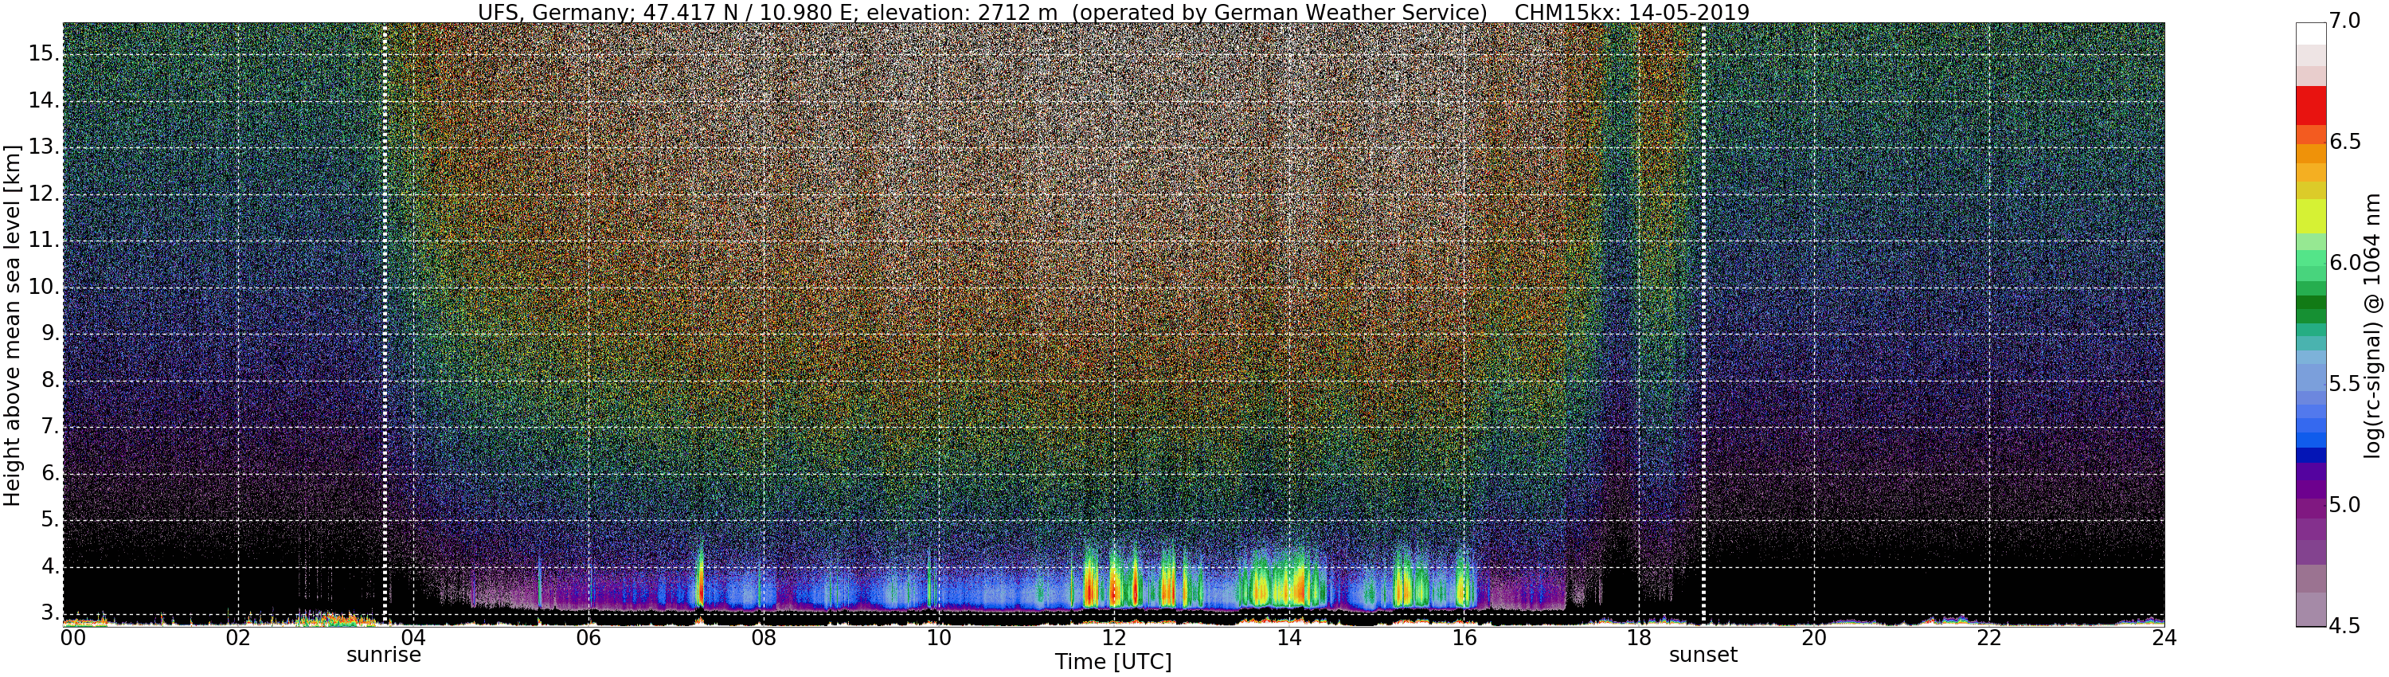
Task: Click the colorbar '6.0' tick label
Action: click(x=2345, y=264)
